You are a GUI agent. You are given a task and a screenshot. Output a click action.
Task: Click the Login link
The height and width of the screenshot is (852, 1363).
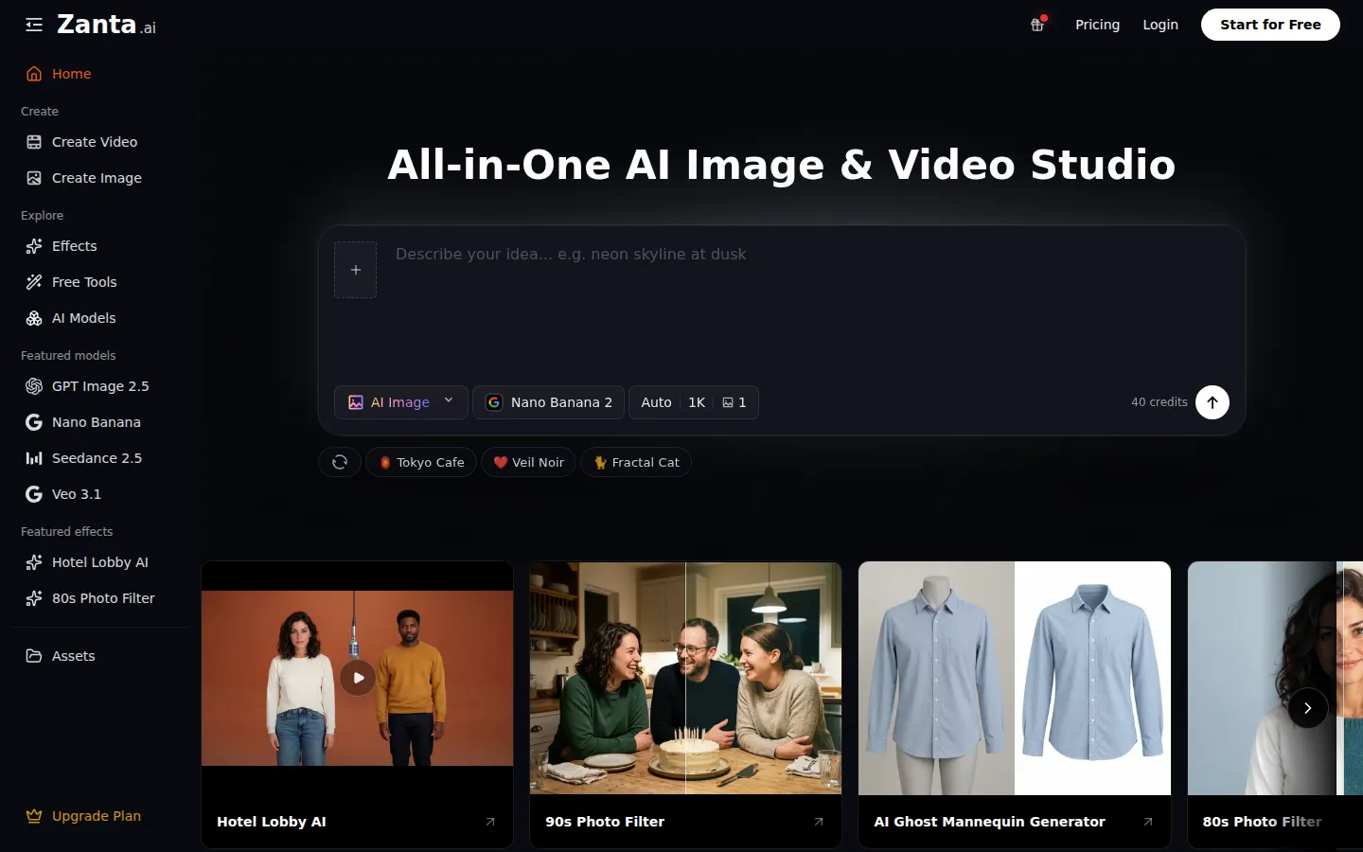1160,25
